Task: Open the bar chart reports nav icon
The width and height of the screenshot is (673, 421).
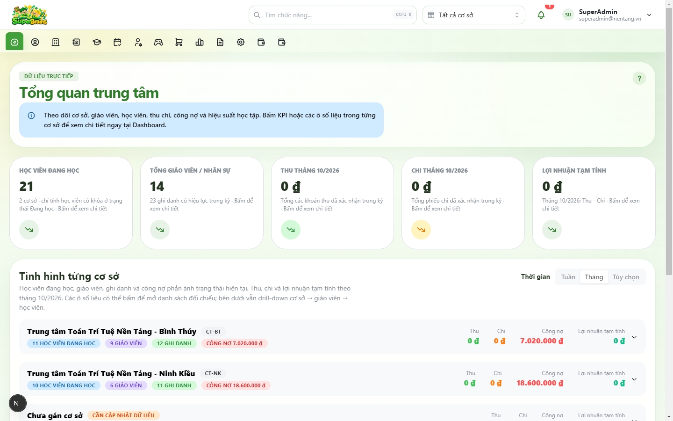Action: pos(200,42)
